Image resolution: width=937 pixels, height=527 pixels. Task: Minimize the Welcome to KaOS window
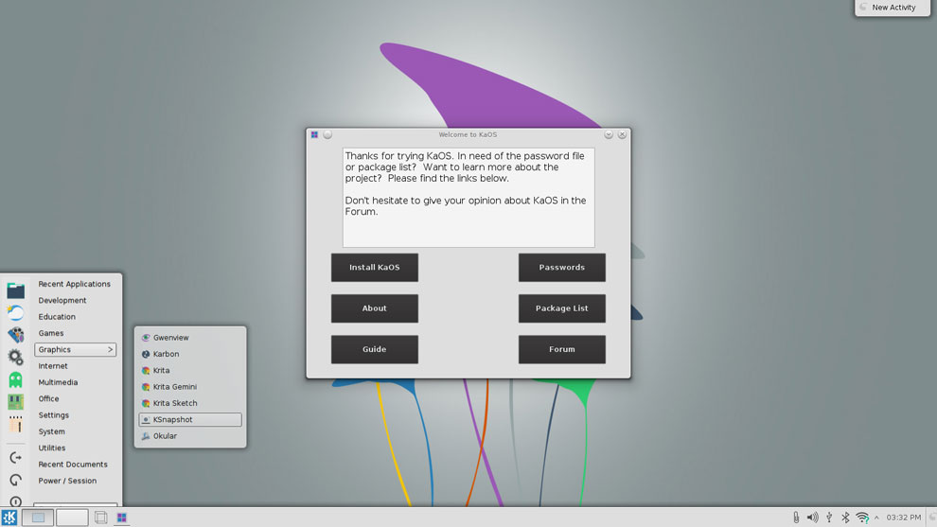609,135
